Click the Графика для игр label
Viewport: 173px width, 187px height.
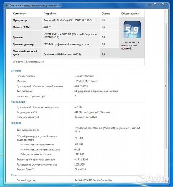[x=23, y=44]
